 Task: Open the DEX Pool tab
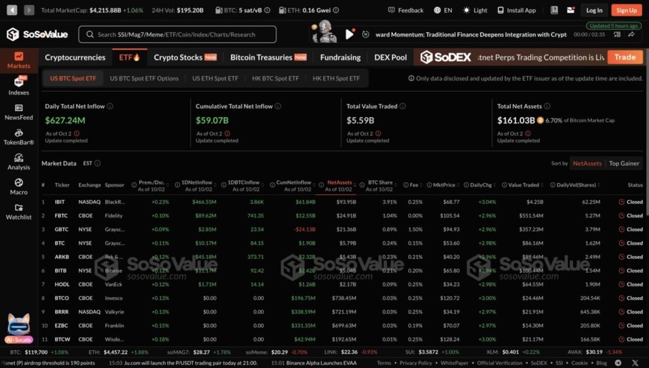click(x=390, y=58)
